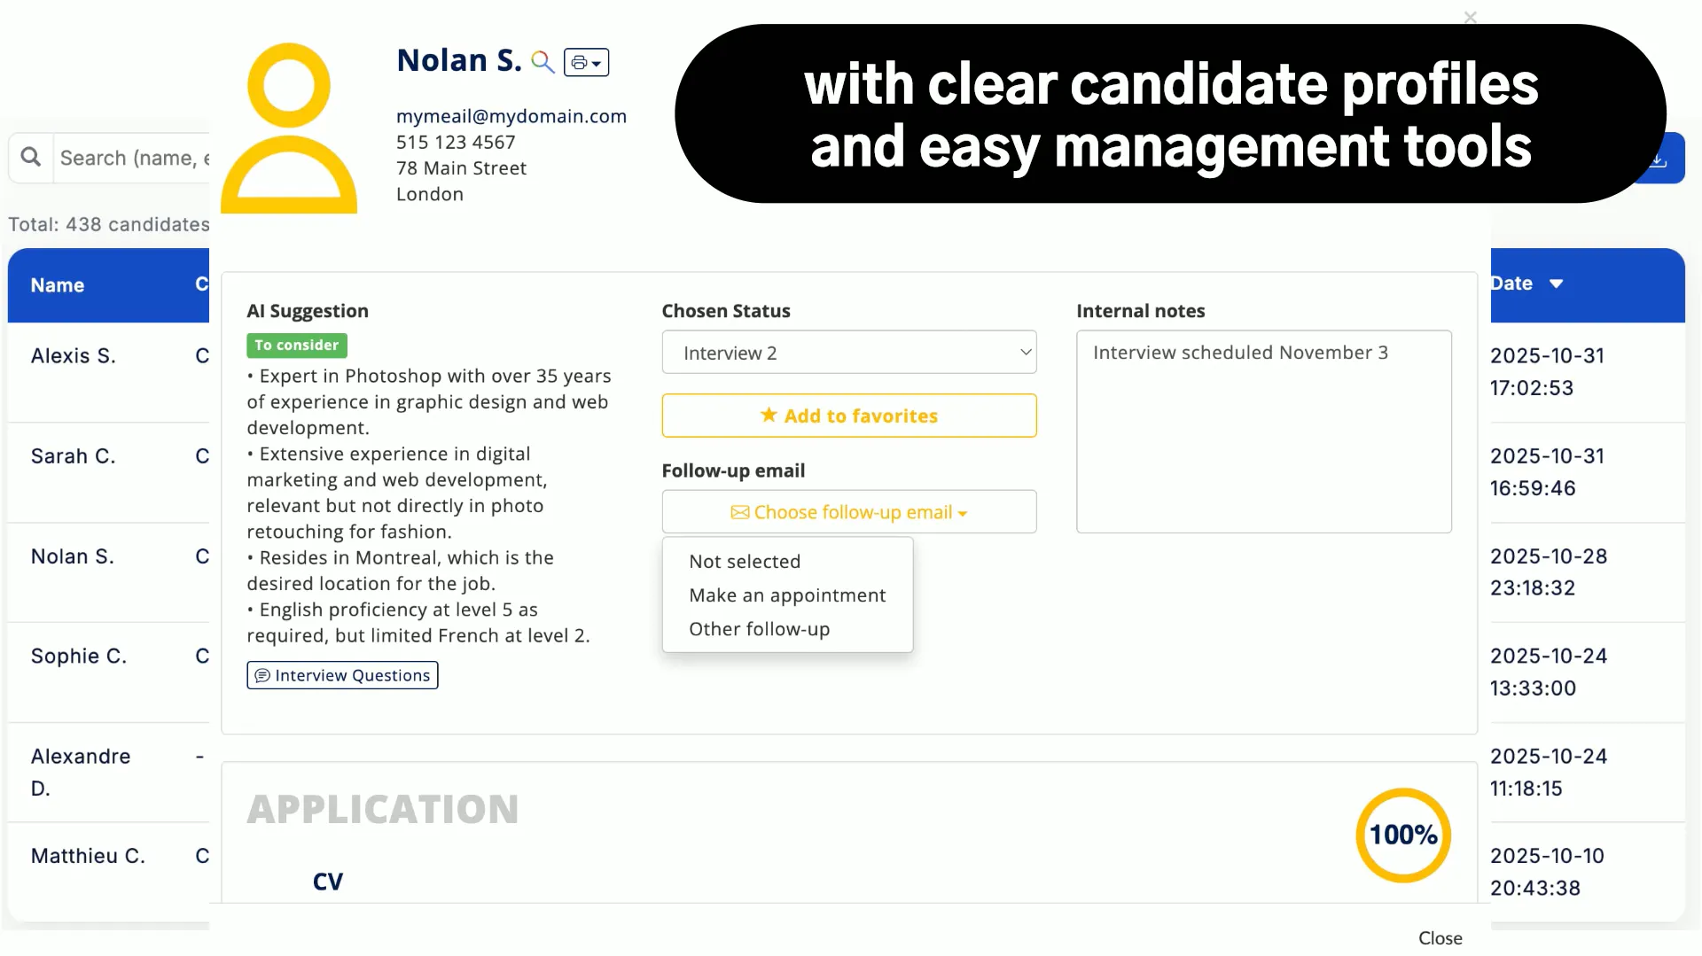Click the search icon in candidate list
The height and width of the screenshot is (956, 1702).
31,158
